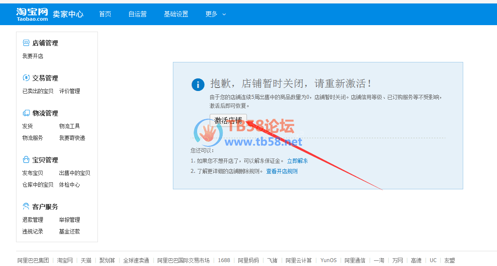Open 物流工具

coord(69,126)
